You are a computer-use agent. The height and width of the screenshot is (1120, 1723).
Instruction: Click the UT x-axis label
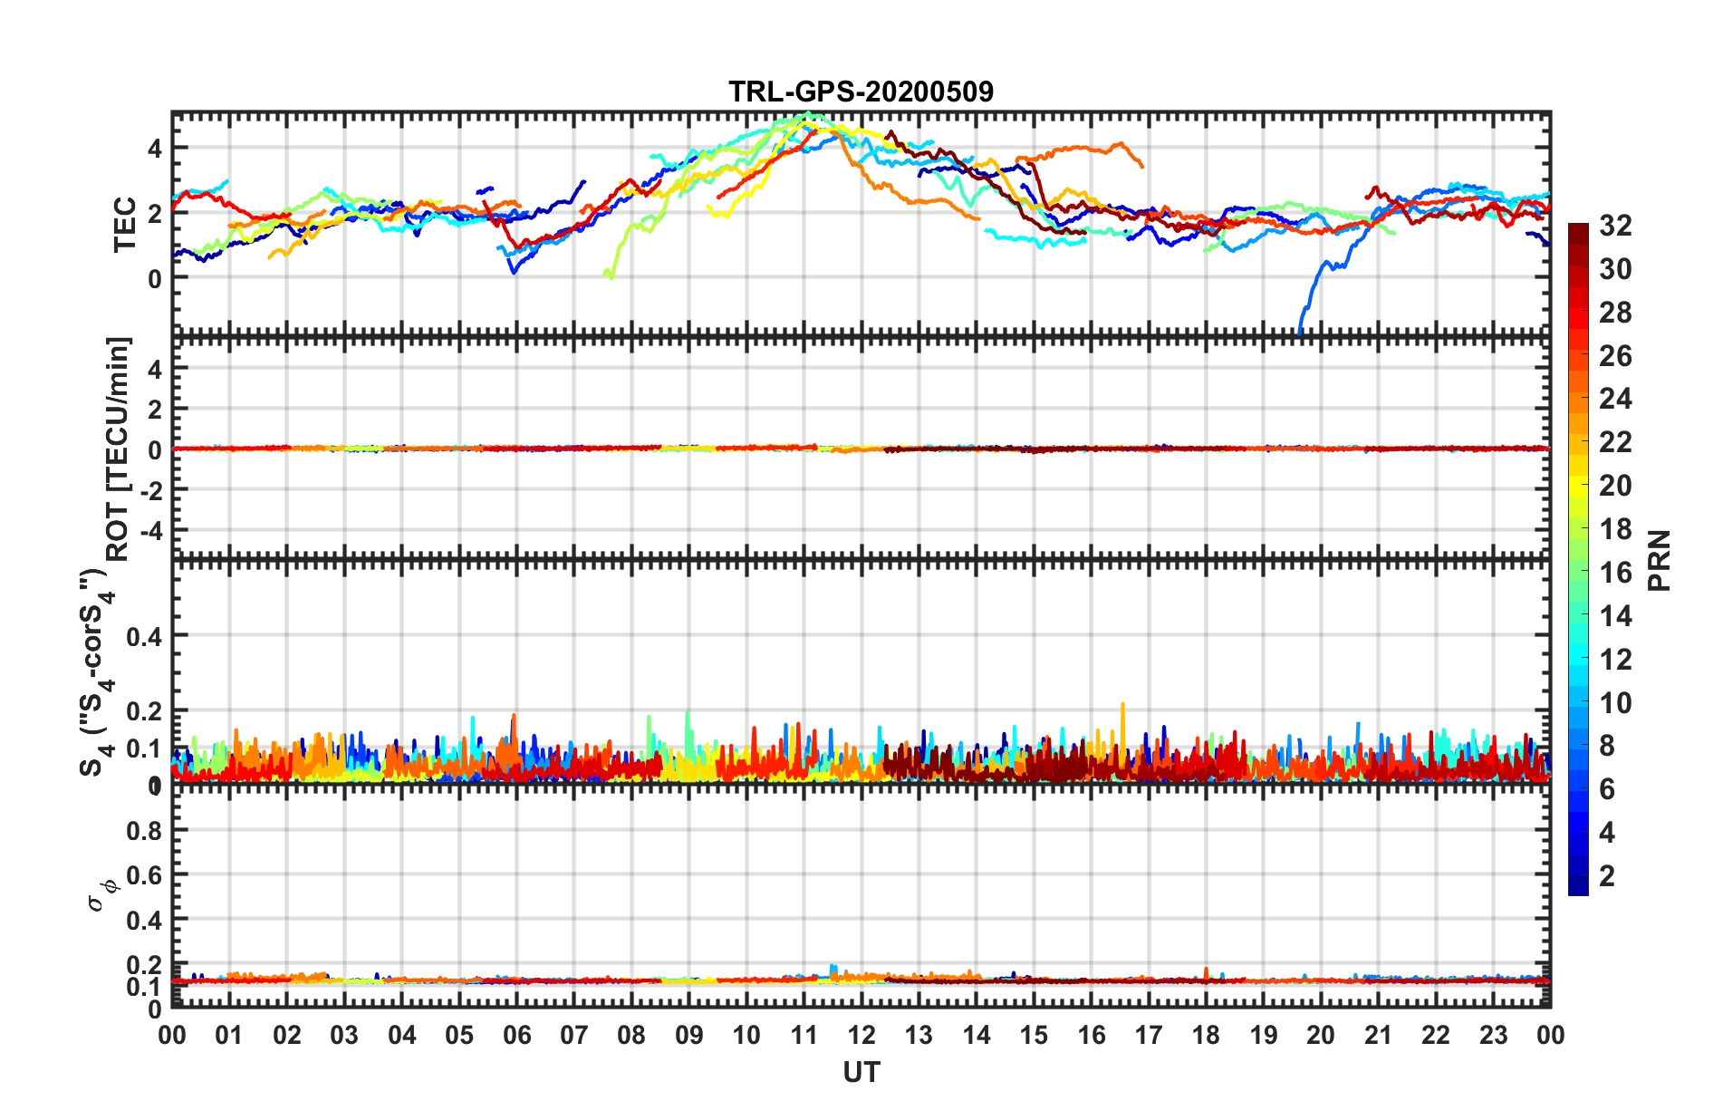pos(861,1073)
